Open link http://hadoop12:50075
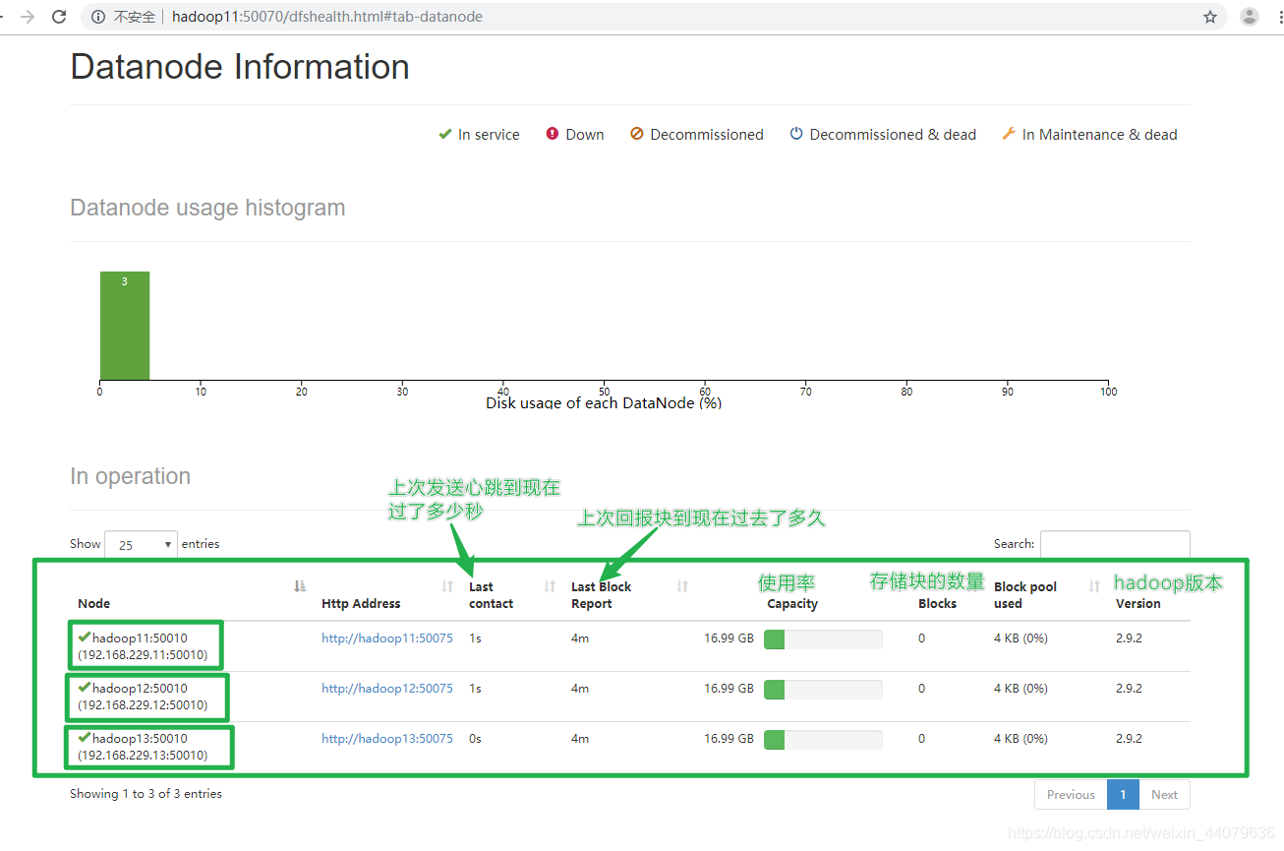Image resolution: width=1284 pixels, height=851 pixels. click(x=387, y=689)
